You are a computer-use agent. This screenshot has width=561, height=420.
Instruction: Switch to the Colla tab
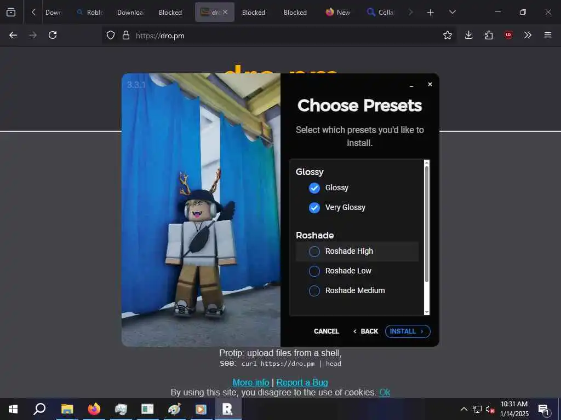point(381,12)
